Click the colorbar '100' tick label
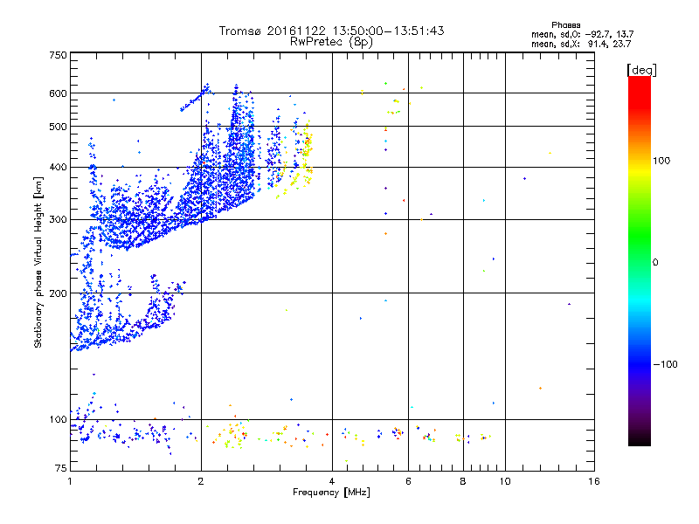 click(661, 161)
